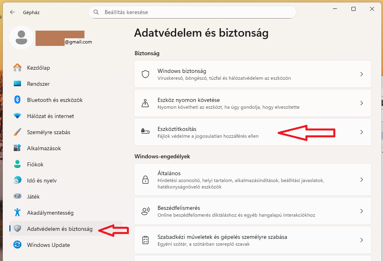This screenshot has height=261, width=383.
Task: Open Szabadkézi műveletek és gépelés title
Action: point(222,237)
